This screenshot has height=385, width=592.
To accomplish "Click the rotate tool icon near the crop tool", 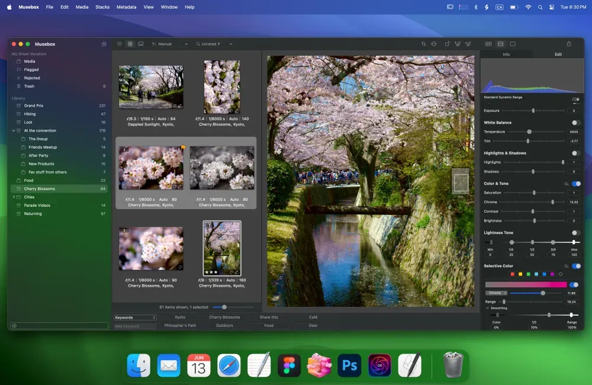I will (447, 43).
